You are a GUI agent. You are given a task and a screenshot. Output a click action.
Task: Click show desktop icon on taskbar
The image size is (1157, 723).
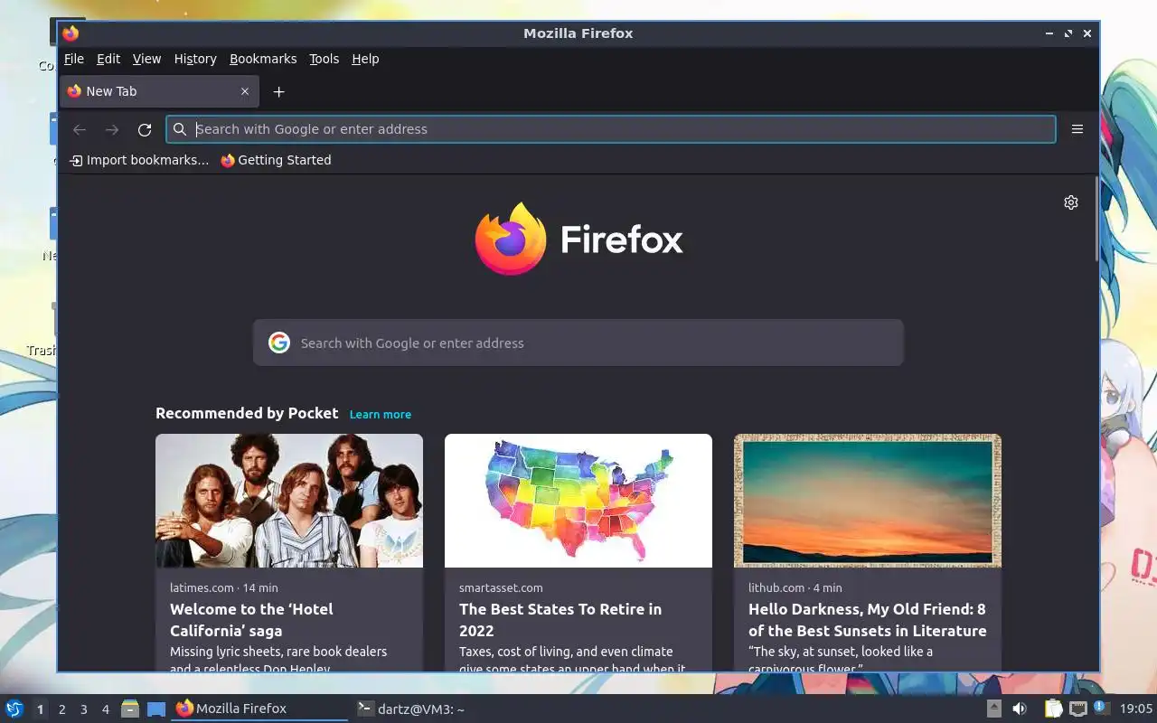[156, 709]
